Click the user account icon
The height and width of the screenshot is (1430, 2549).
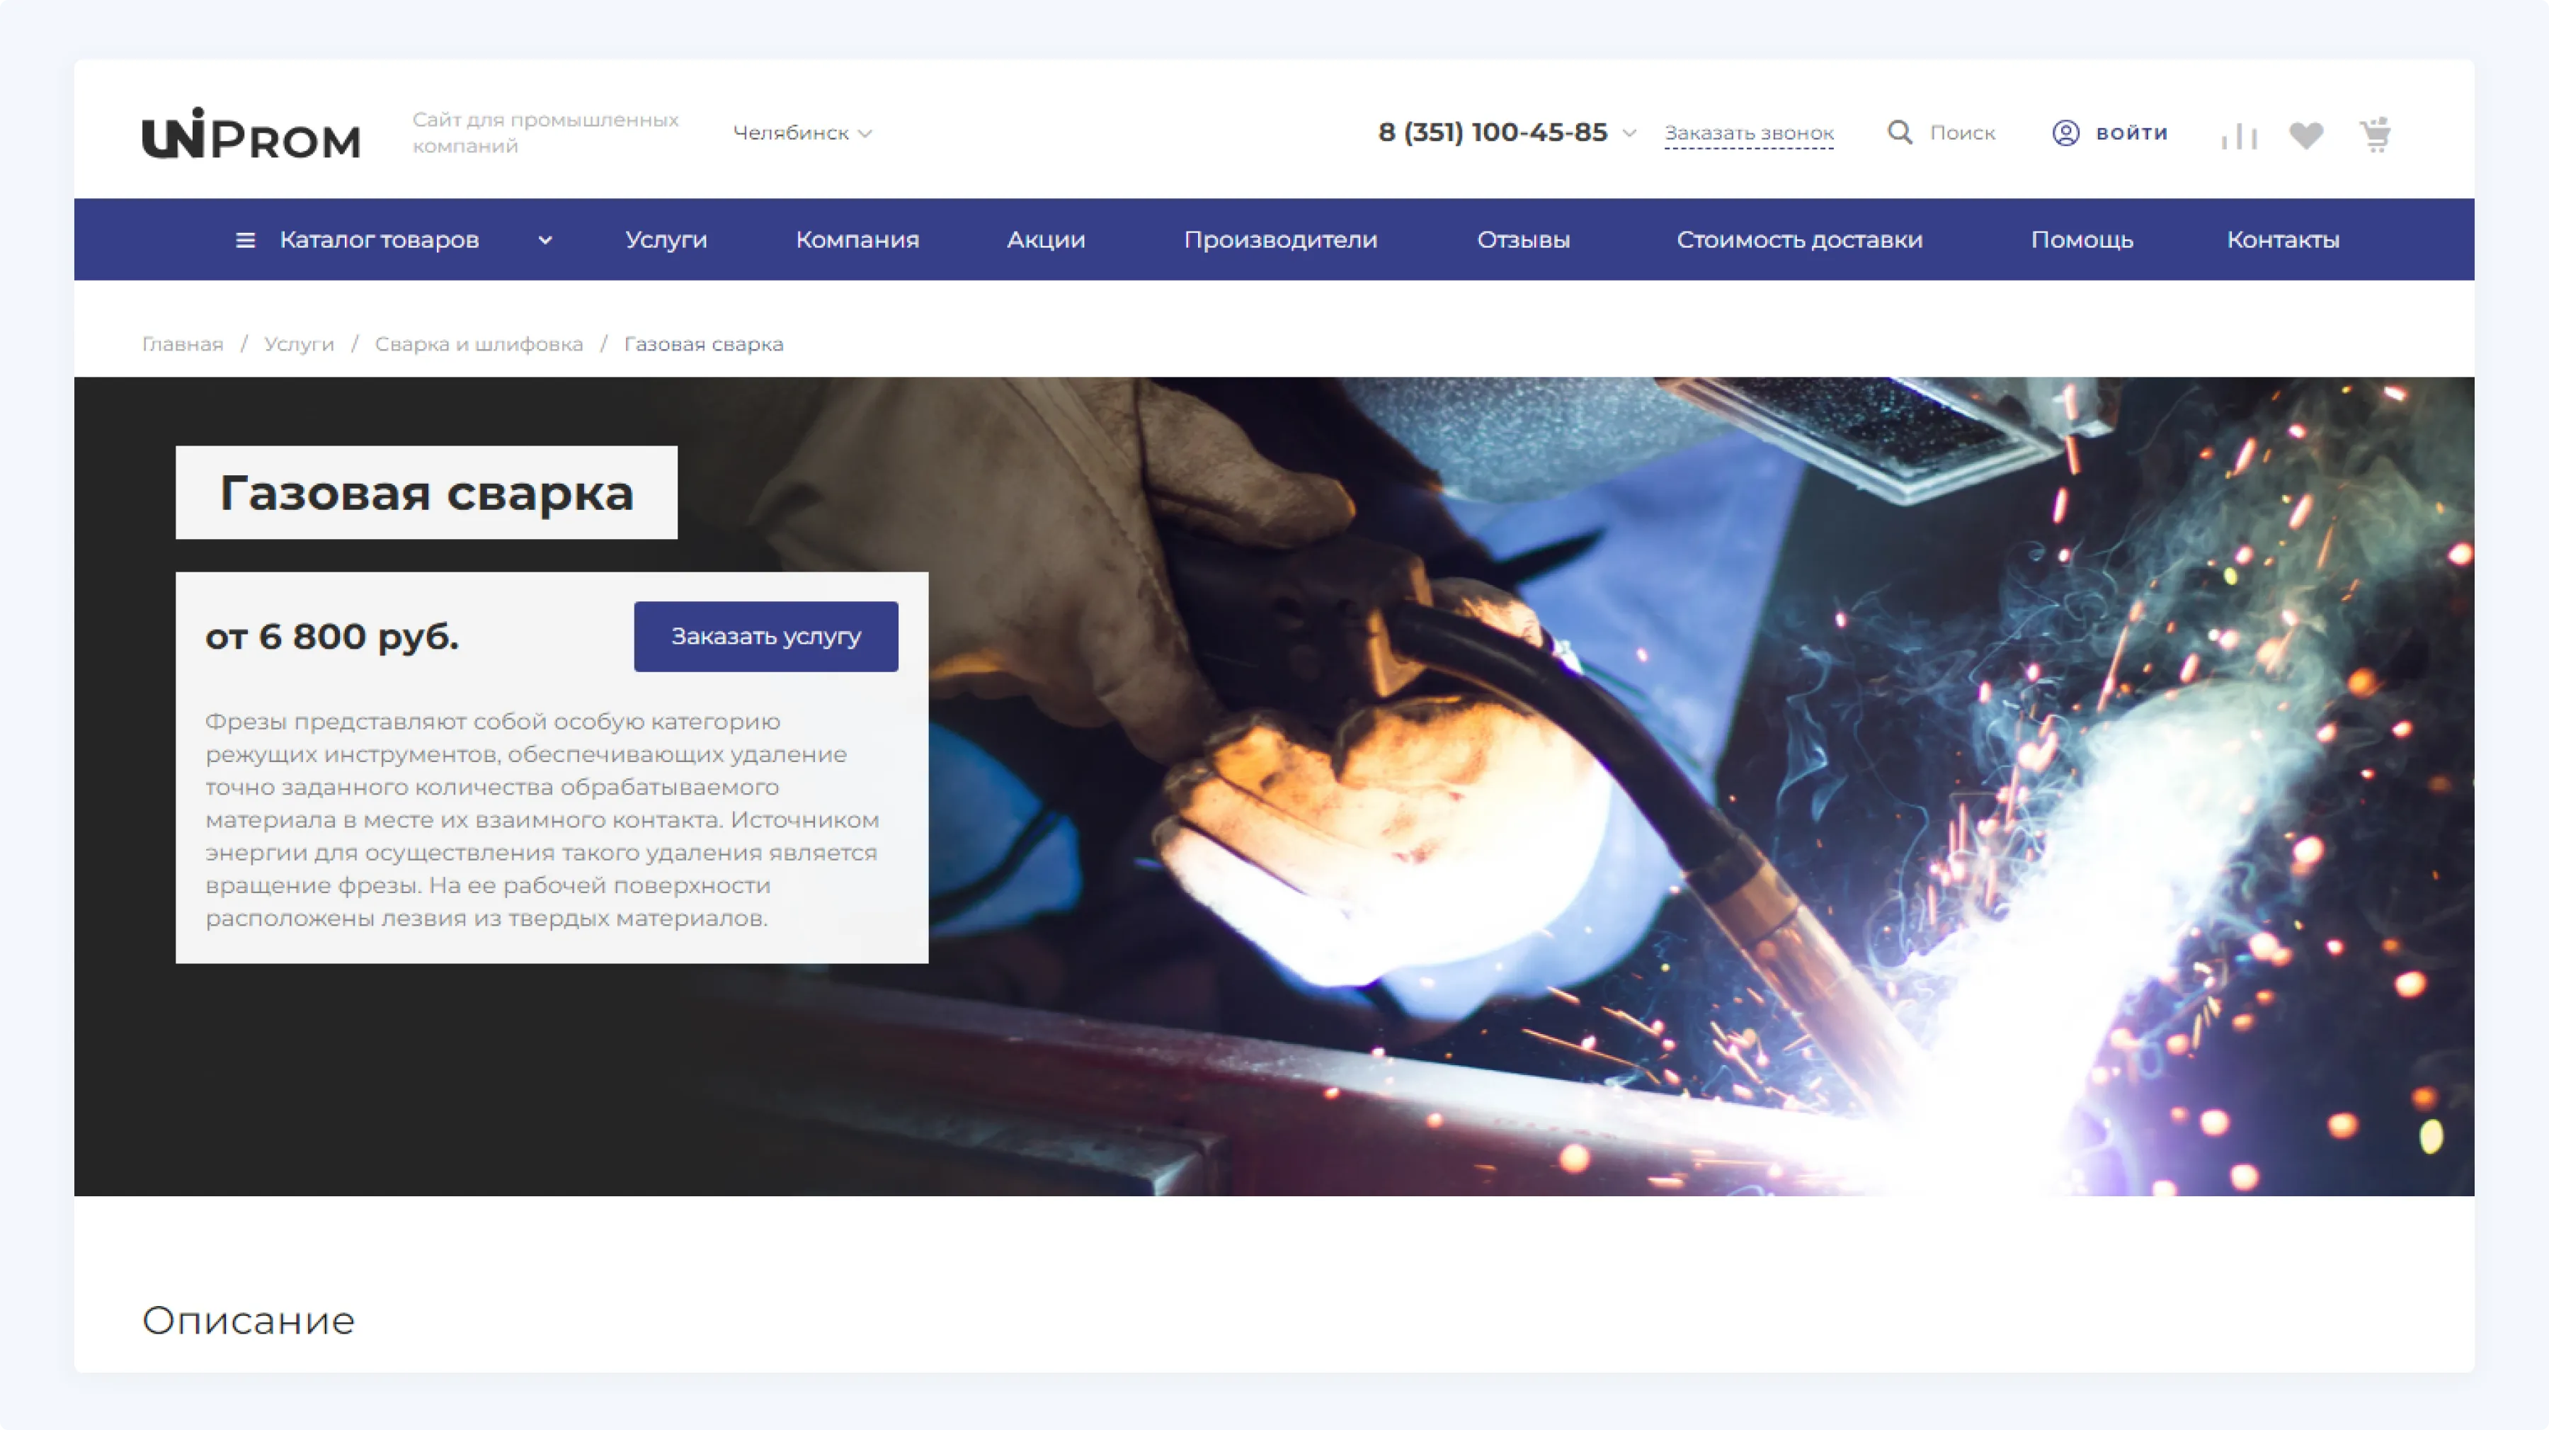click(2065, 132)
